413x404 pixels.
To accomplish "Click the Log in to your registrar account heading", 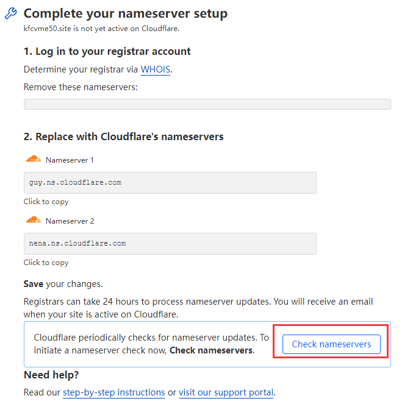I will tap(107, 52).
